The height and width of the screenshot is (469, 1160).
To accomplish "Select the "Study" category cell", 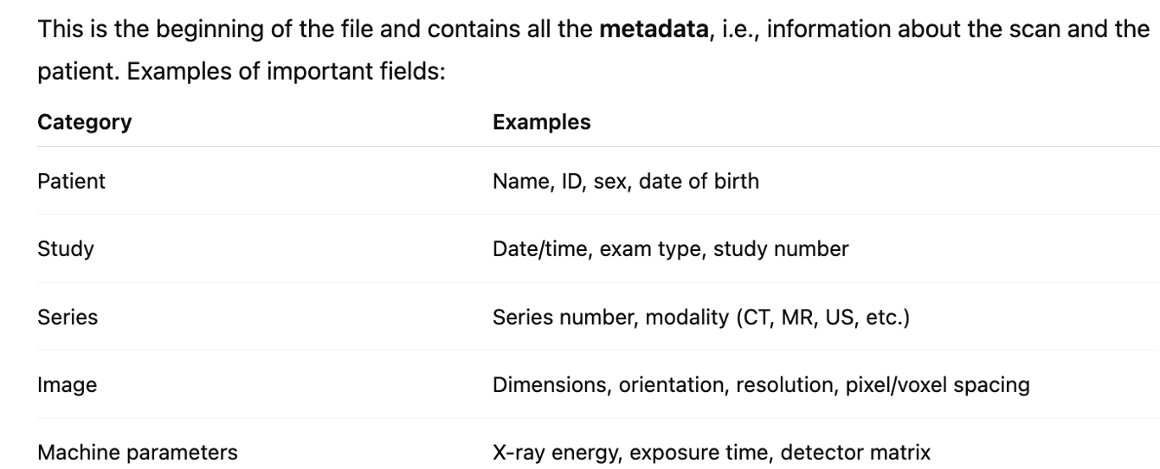I will point(66,249).
